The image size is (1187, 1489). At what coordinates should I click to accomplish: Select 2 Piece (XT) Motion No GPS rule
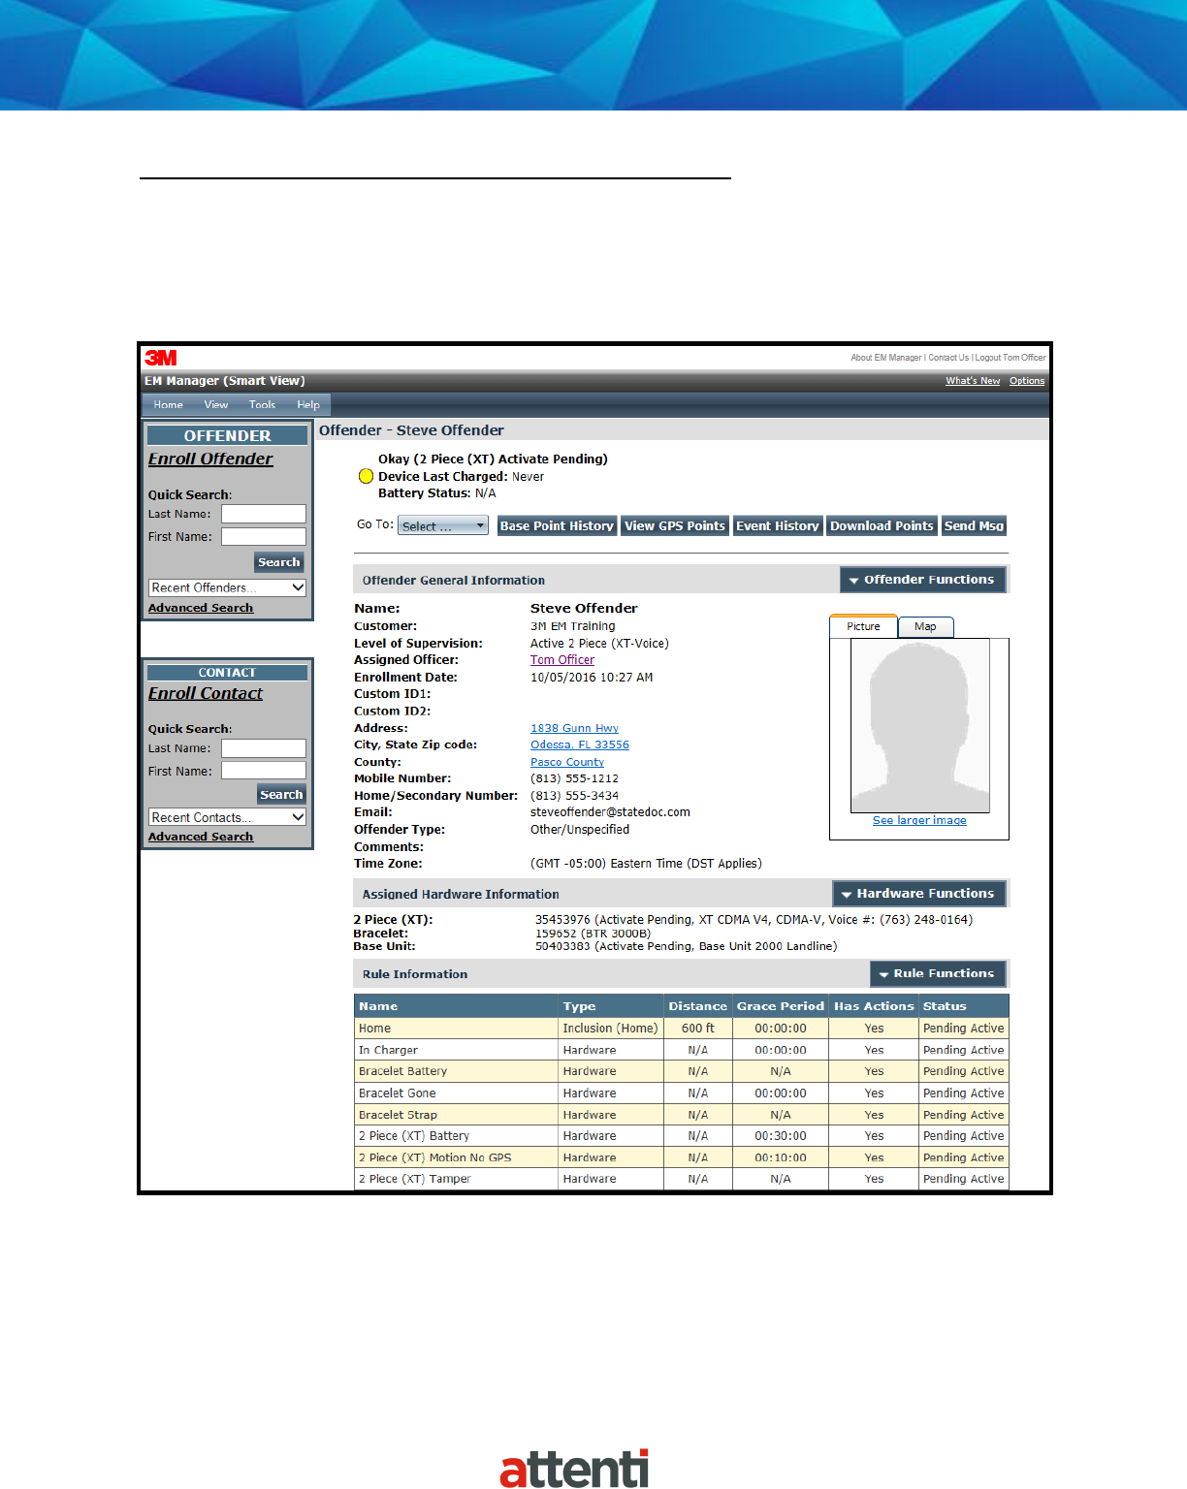(434, 1157)
